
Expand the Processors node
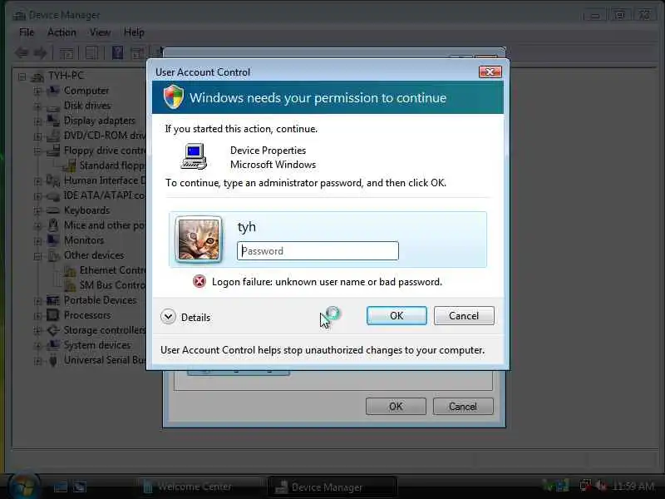pos(37,316)
